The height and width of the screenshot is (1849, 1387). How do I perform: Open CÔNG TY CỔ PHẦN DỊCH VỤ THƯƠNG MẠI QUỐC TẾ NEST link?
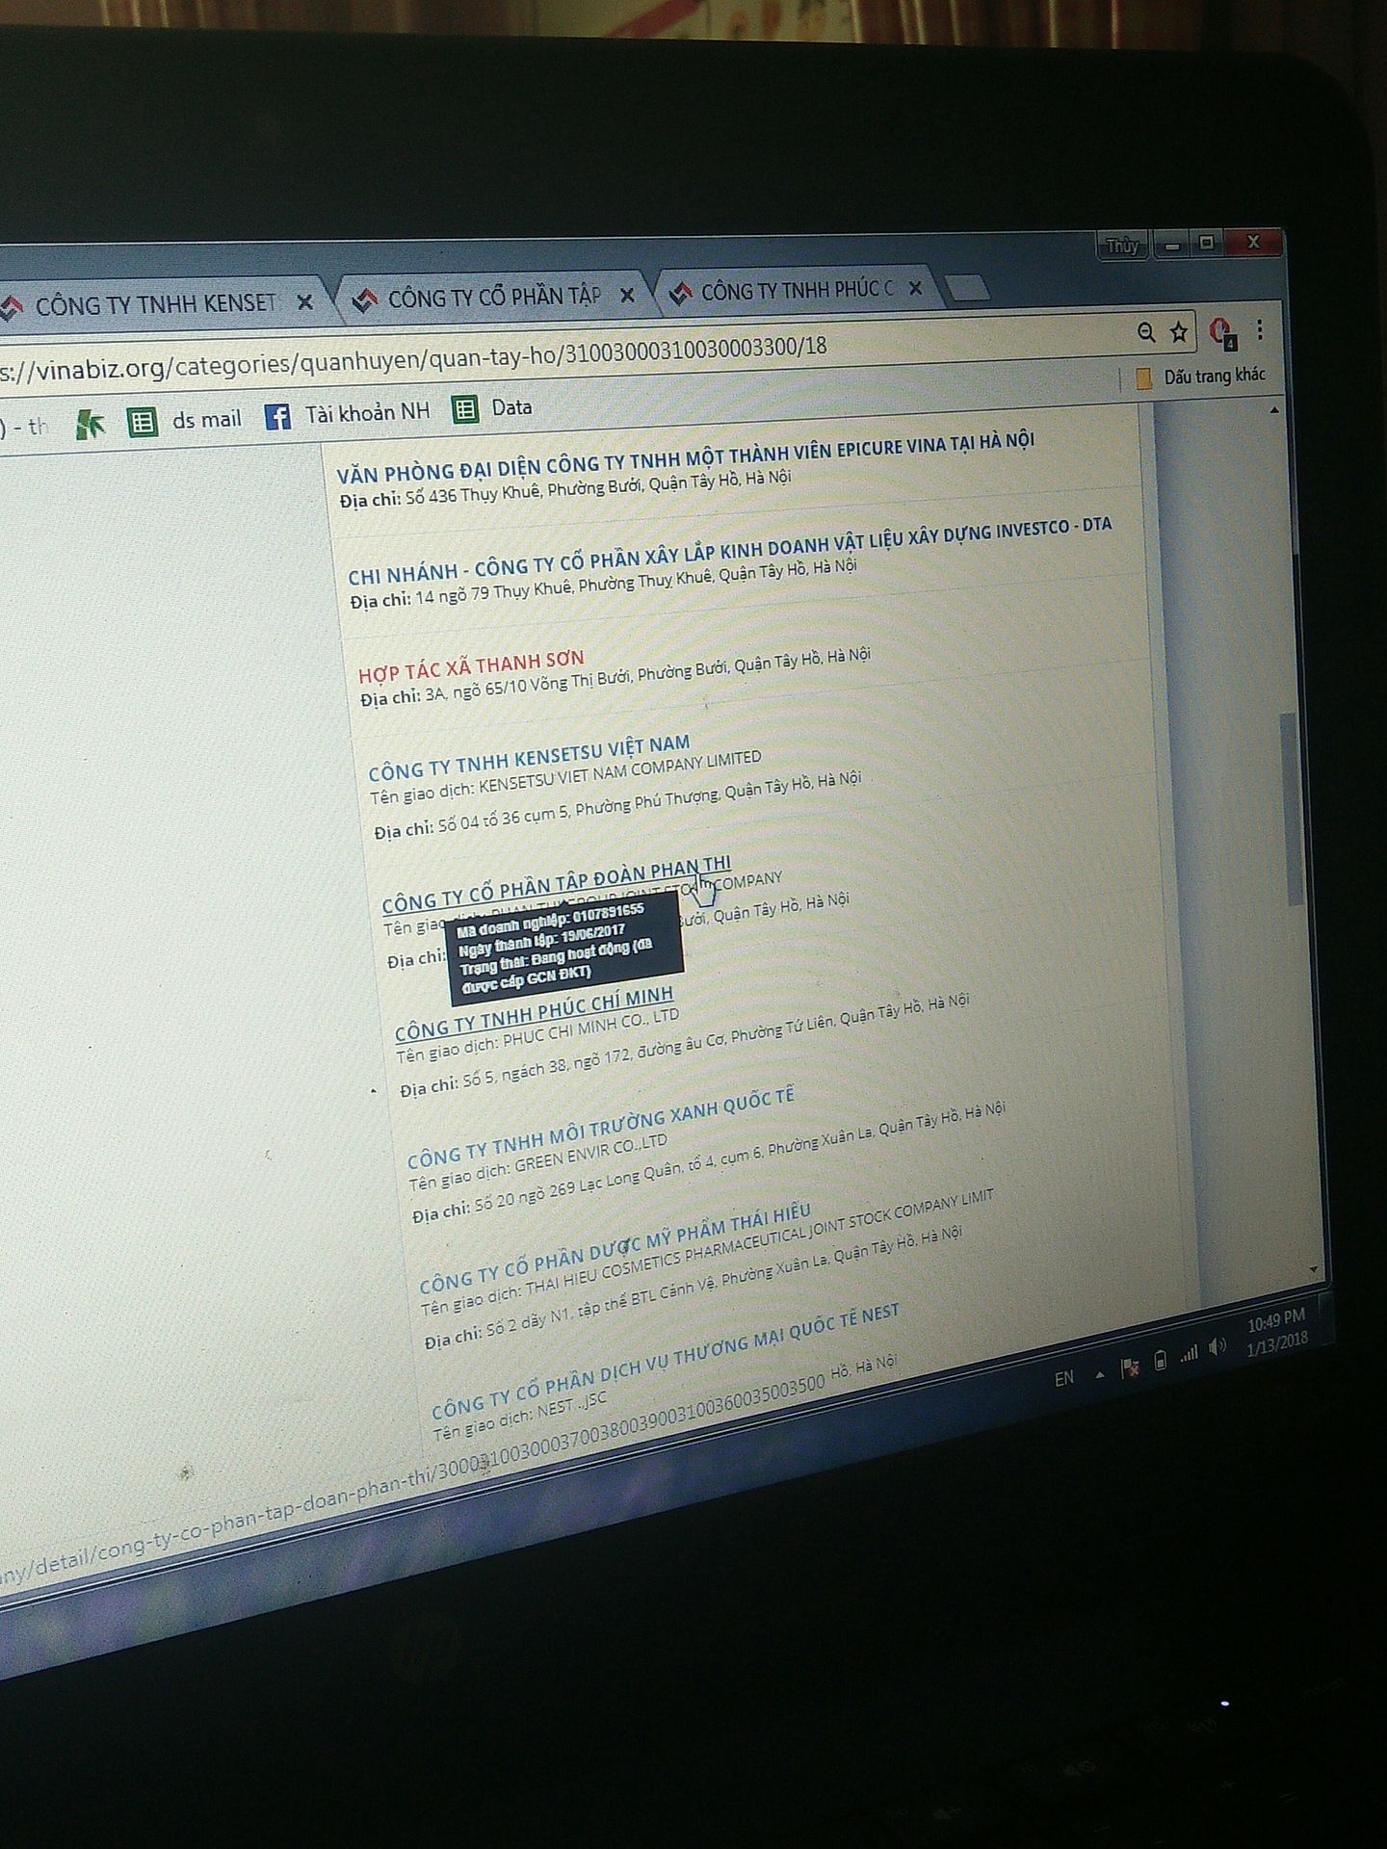pos(666,1361)
